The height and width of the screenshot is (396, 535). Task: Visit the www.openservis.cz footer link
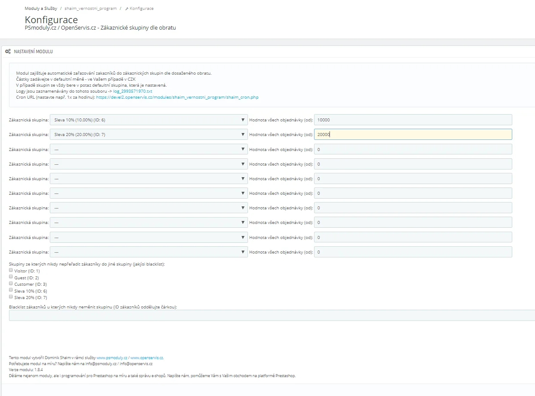click(147, 357)
